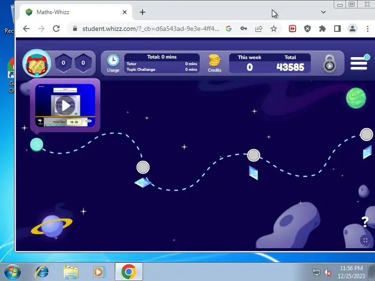Click the Google icon in address bar
Viewport: 375px width, 281px height.
click(229, 29)
